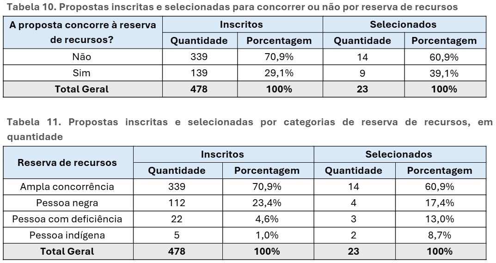496x263 pixels.
Task: Select the 23,4% percentage cell
Action: pyautogui.click(x=267, y=203)
